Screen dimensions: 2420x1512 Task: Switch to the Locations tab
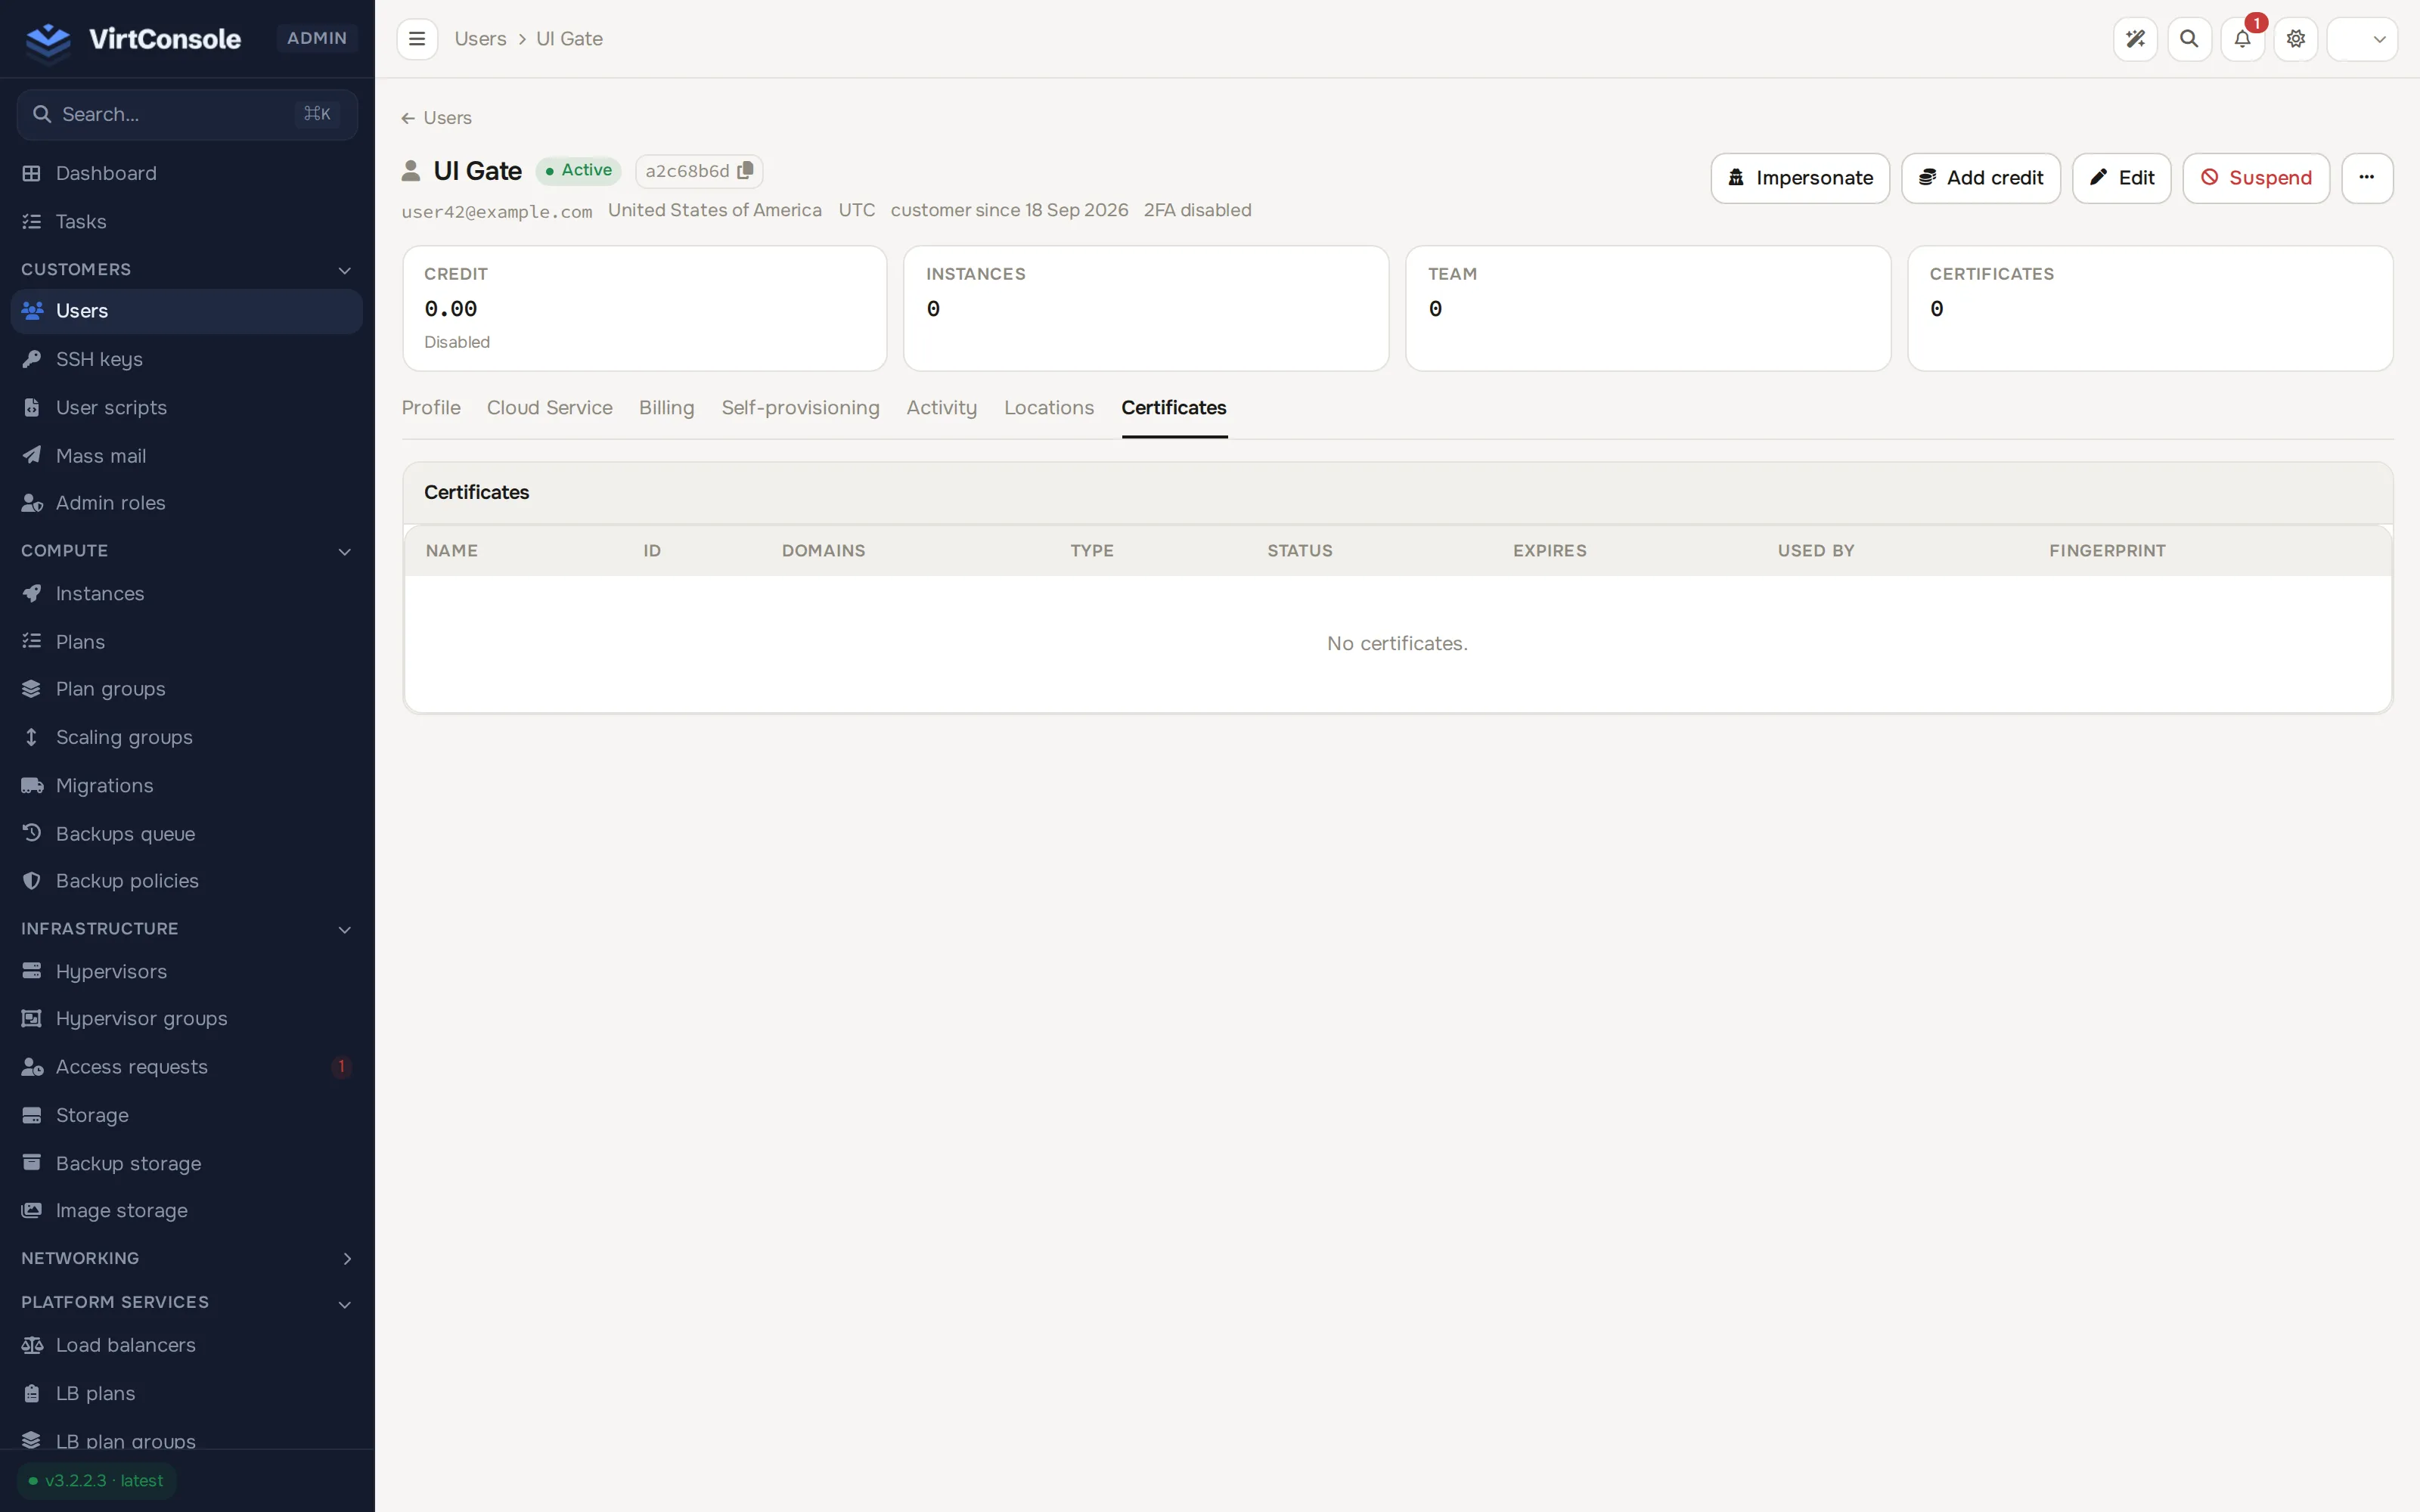click(x=1048, y=408)
